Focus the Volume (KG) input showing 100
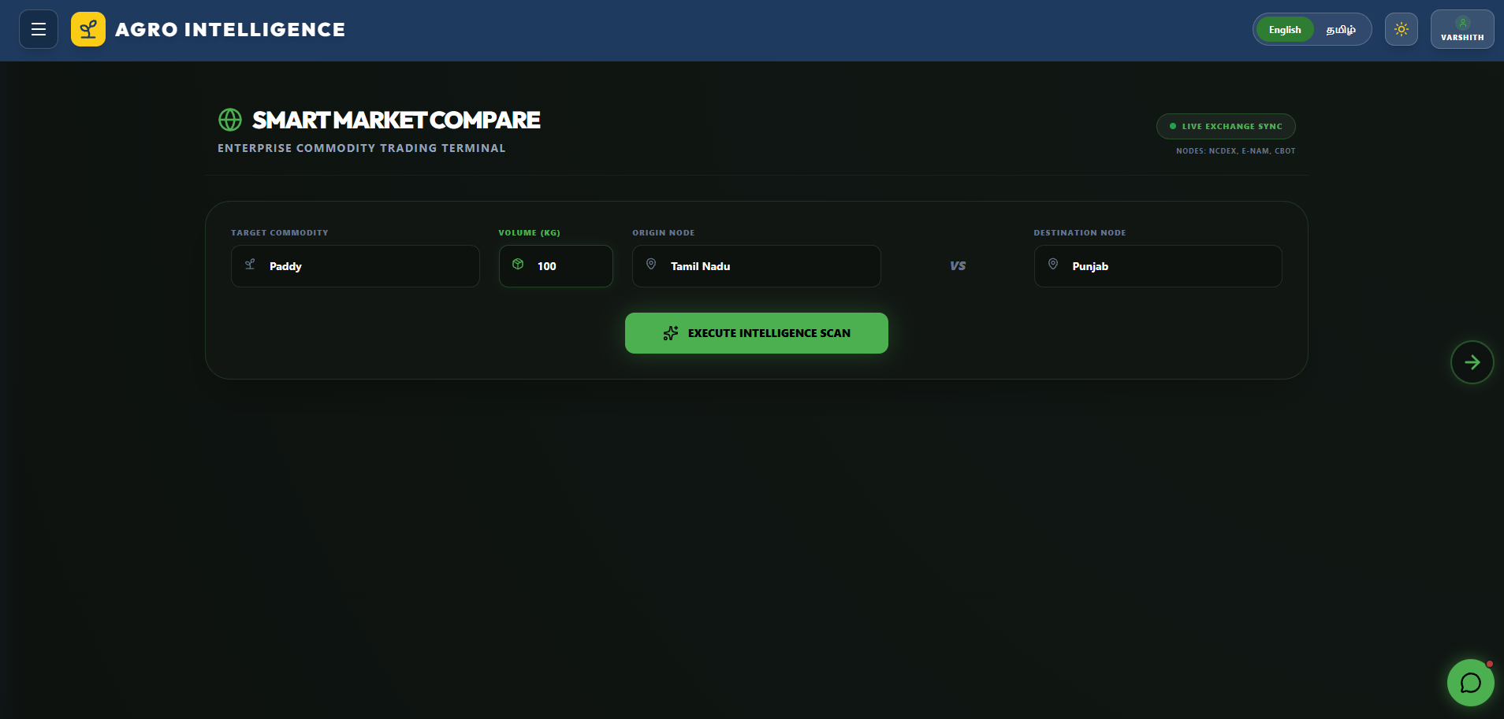Screen dimensions: 1504x719 (556, 266)
